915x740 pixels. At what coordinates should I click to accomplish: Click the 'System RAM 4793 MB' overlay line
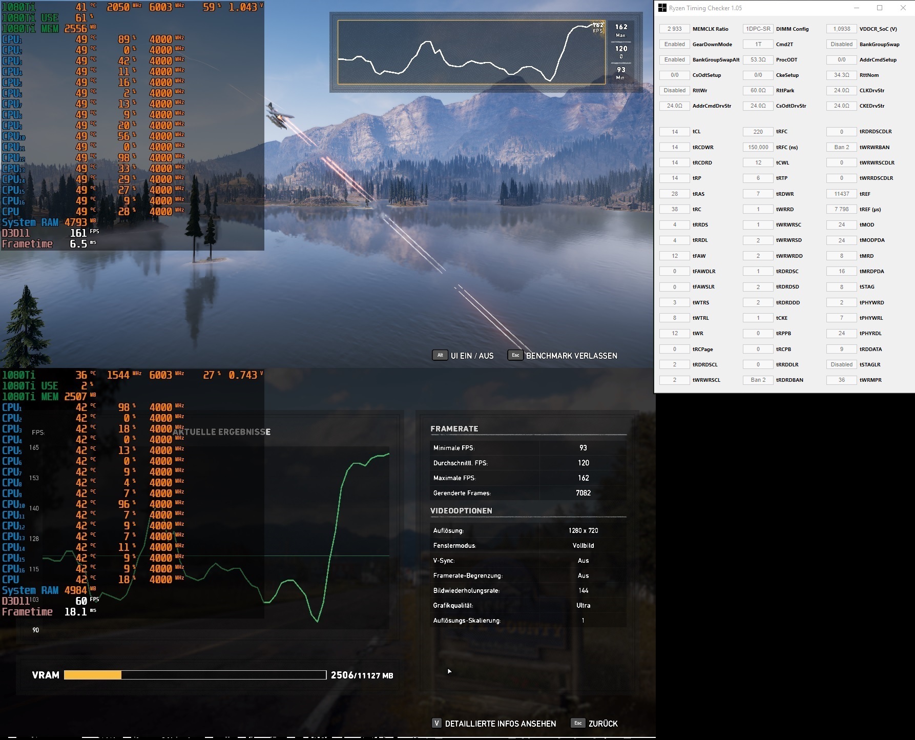pos(50,222)
